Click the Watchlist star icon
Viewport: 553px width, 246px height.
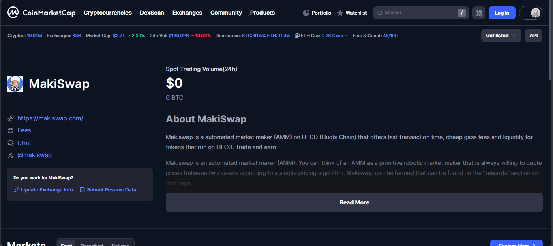340,13
